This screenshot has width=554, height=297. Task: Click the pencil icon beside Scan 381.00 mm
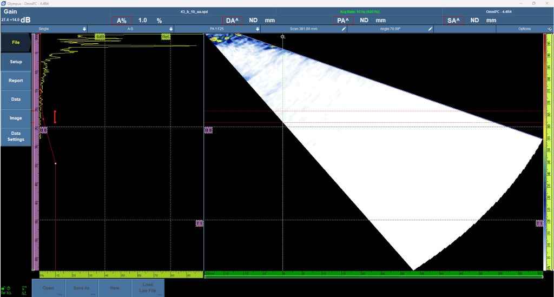coord(344,29)
